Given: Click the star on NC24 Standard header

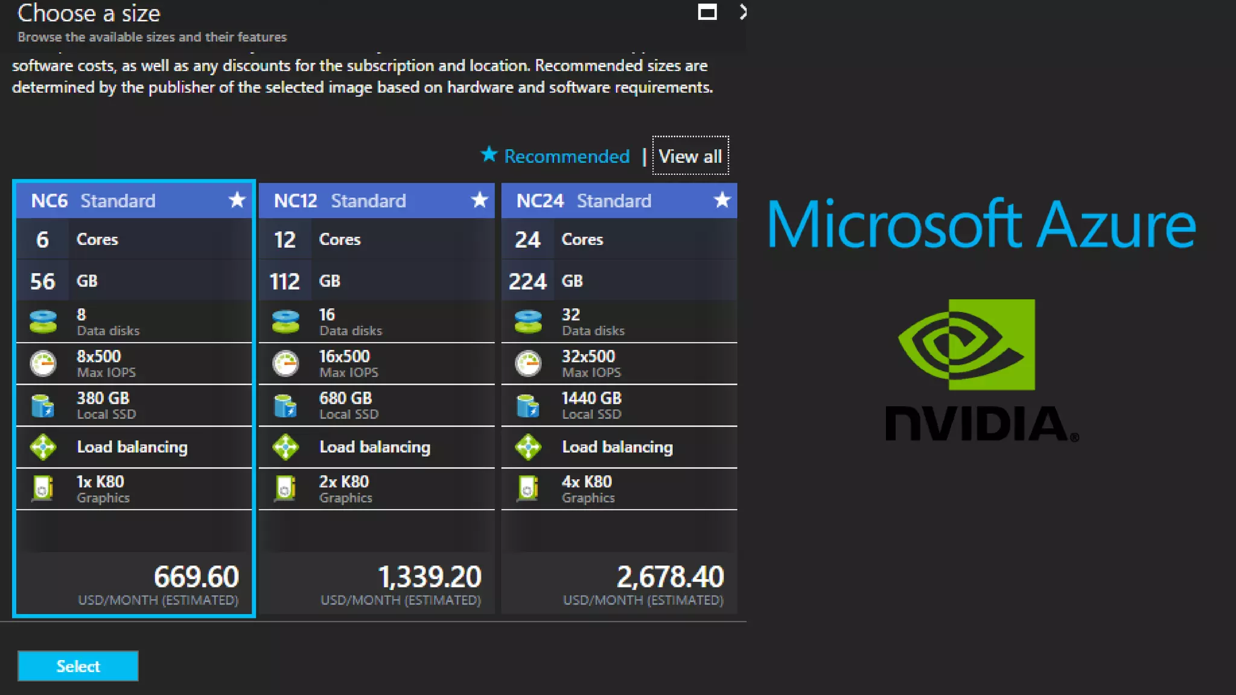Looking at the screenshot, I should point(722,200).
